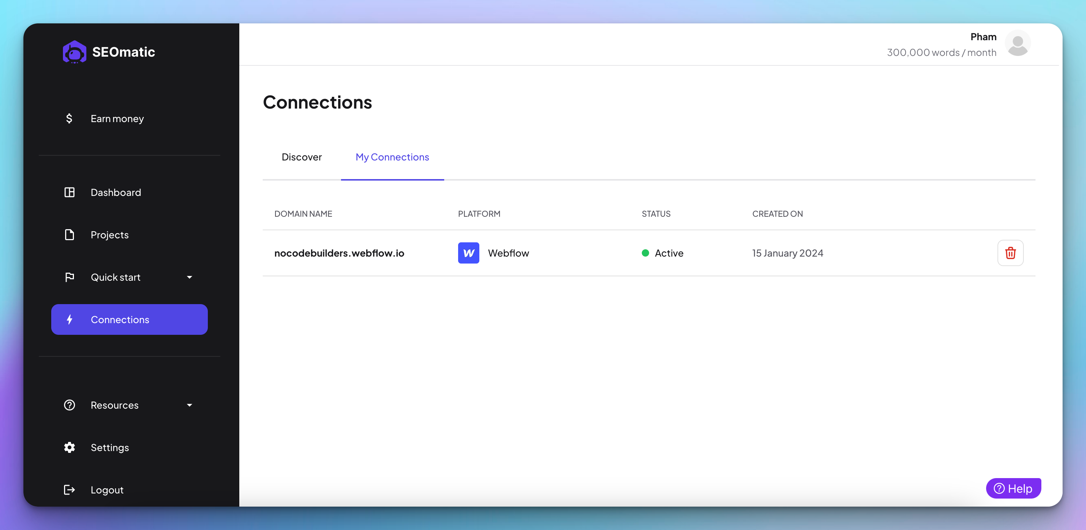
Task: Click the Webflow platform logo icon
Action: point(468,253)
